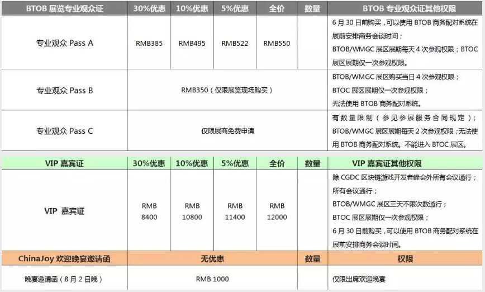Click the 有数量限制（参见参展服务合同规定）line
The image size is (485, 292).
(405, 117)
